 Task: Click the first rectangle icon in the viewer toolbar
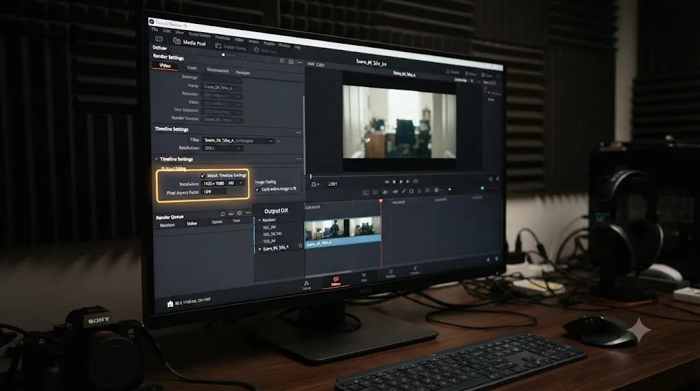click(x=366, y=192)
